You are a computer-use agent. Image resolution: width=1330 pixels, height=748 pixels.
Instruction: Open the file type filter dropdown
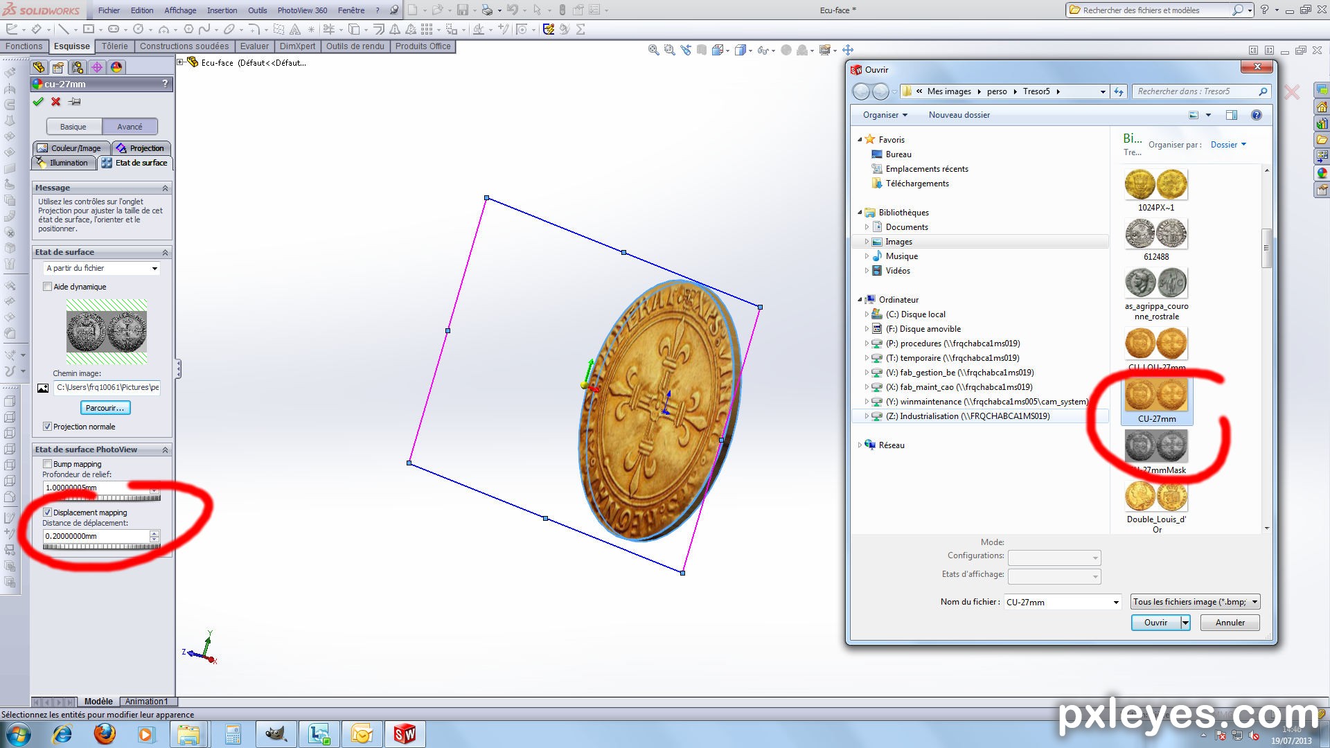coord(1195,602)
